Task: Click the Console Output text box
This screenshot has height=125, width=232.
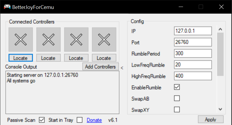Action: [x=63, y=92]
